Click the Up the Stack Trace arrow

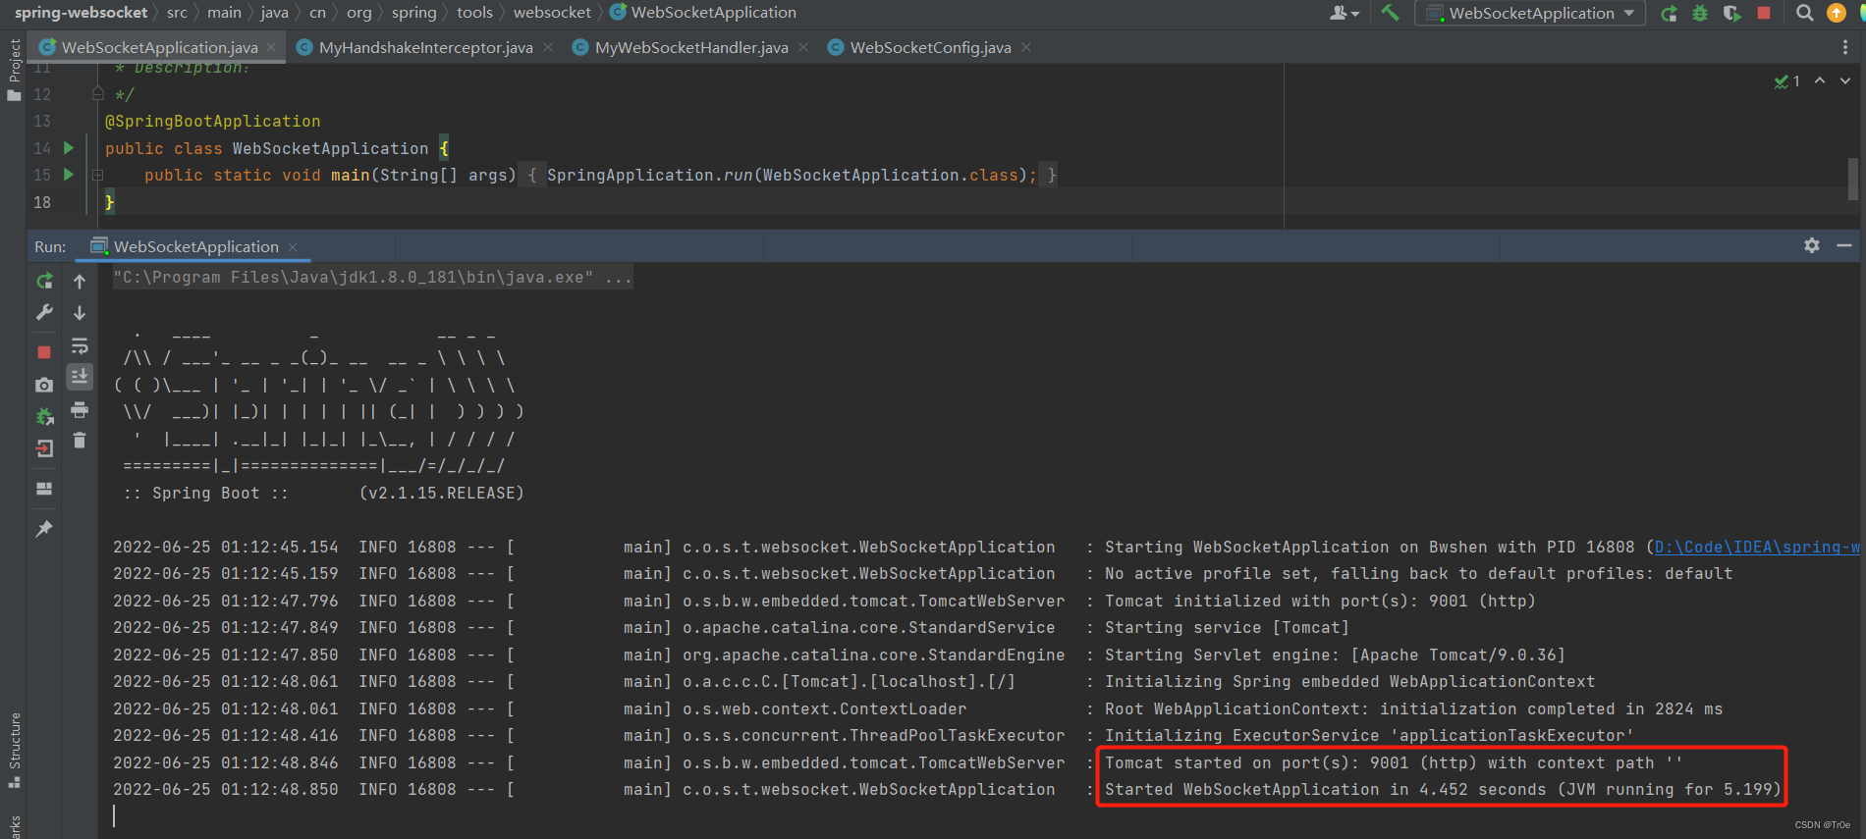80,282
